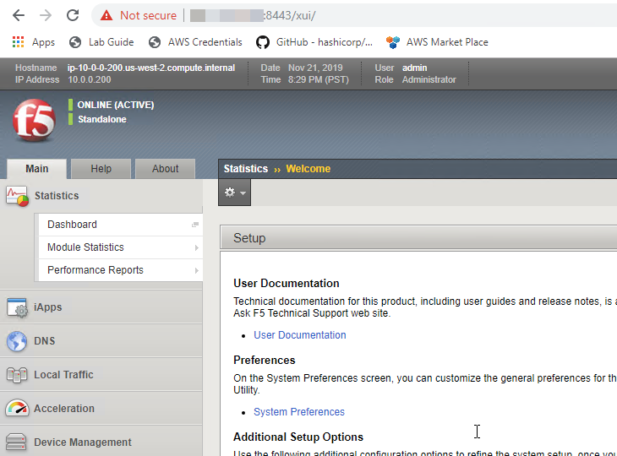Expand the Module Statistics submenu arrow

(196, 247)
